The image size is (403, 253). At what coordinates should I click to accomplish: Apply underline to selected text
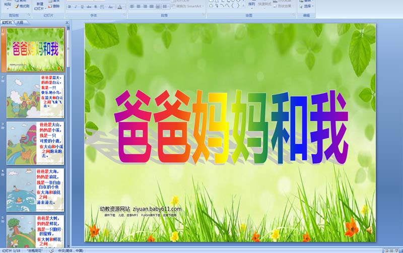tap(82, 7)
